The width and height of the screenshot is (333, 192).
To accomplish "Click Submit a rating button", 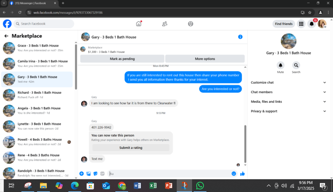I will (x=131, y=148).
